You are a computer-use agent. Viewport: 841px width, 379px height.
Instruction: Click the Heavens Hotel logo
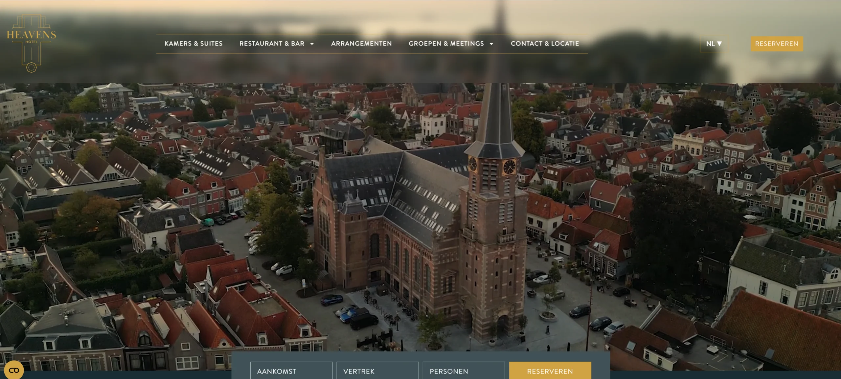(31, 43)
